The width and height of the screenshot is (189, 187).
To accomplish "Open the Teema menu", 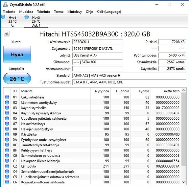I will [59, 12].
